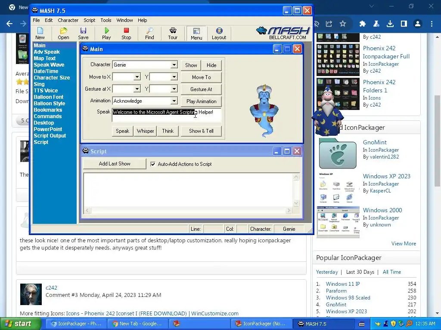Viewport: 441px width, 330px height.
Task: Click the Genie character in the Main panel
Action: [264, 111]
